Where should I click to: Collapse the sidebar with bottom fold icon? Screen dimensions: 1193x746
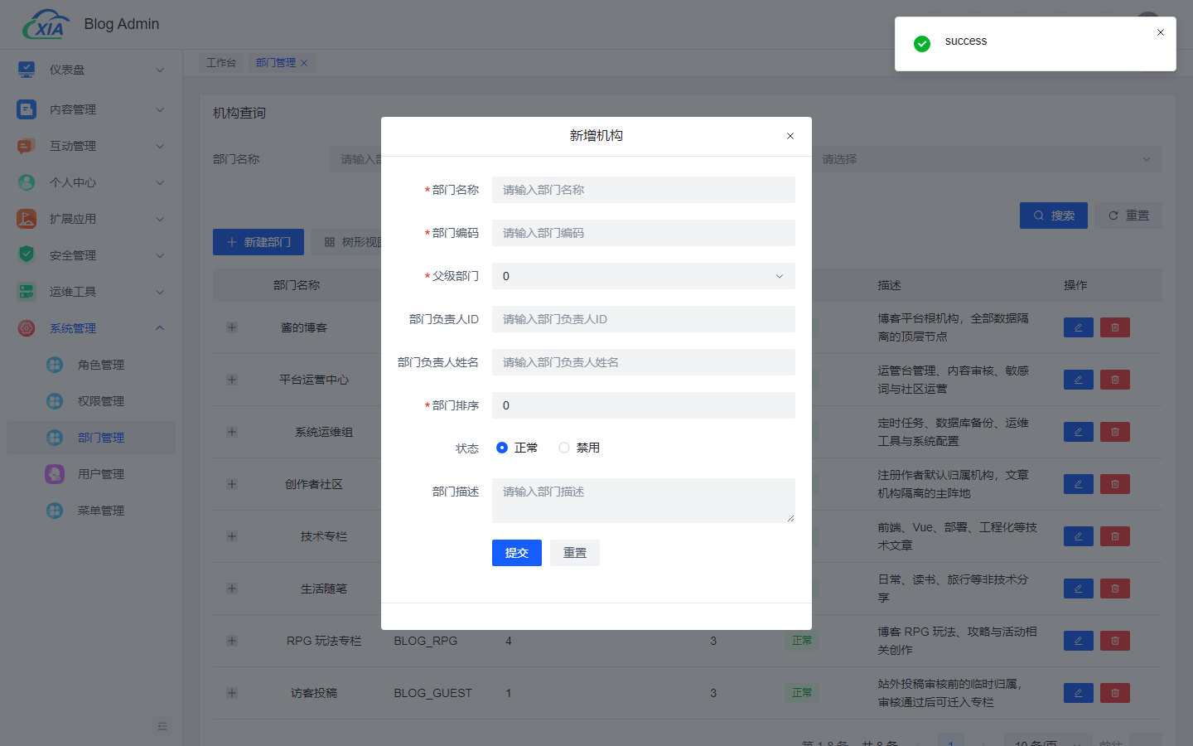[x=162, y=726]
